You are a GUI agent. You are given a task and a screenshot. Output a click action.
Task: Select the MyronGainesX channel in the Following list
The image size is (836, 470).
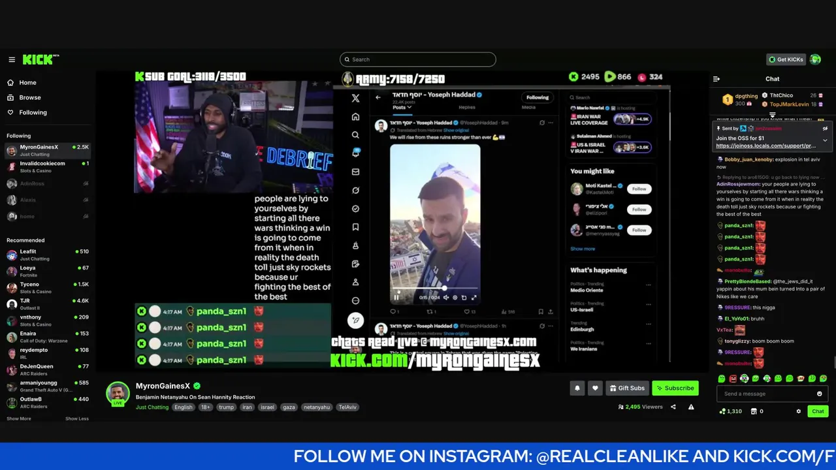(x=47, y=151)
